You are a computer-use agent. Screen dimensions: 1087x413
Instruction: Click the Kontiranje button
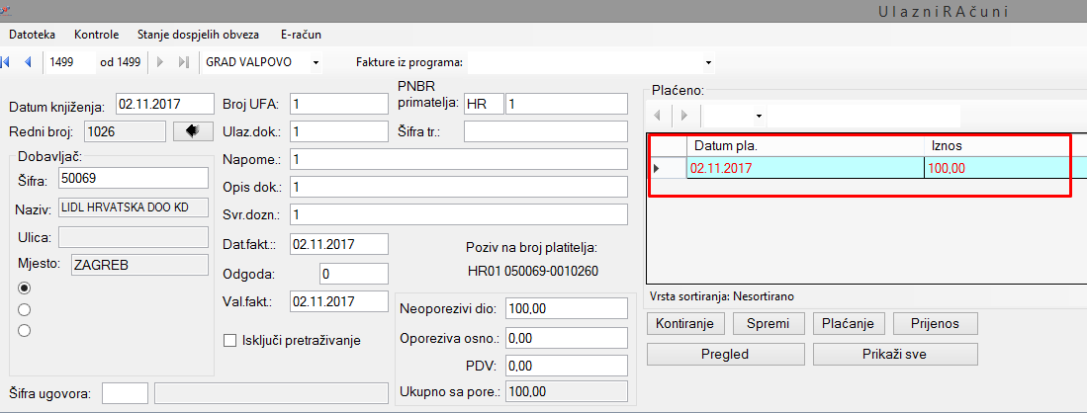tap(687, 323)
